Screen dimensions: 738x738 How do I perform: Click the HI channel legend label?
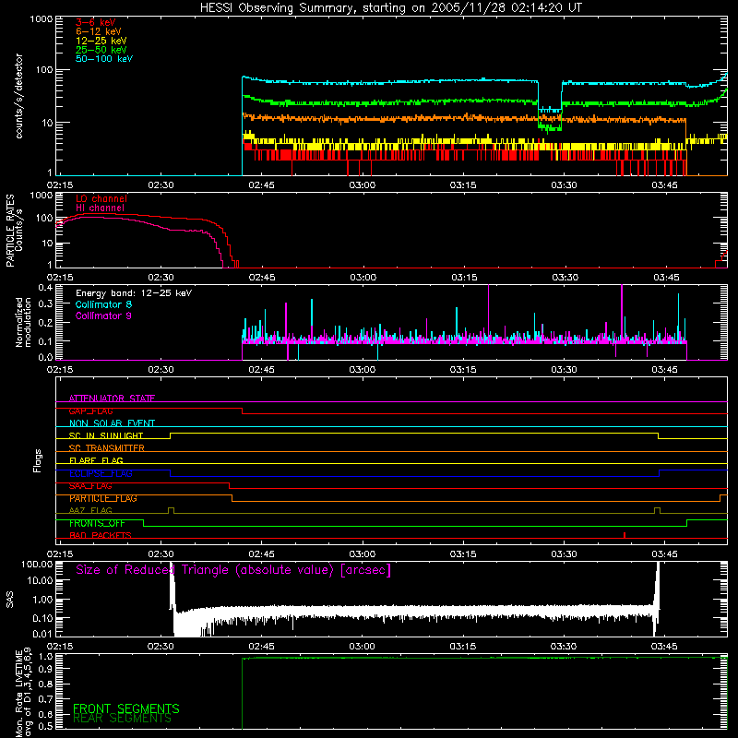(x=101, y=208)
